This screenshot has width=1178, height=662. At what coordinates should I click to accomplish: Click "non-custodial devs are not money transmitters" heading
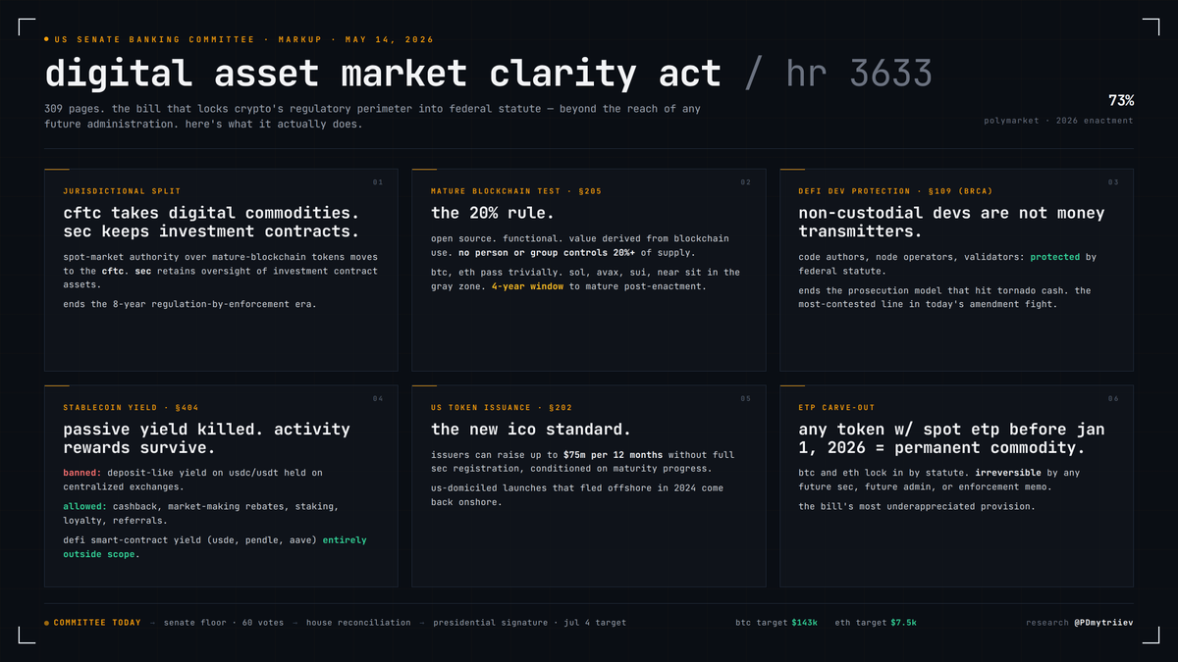click(951, 223)
